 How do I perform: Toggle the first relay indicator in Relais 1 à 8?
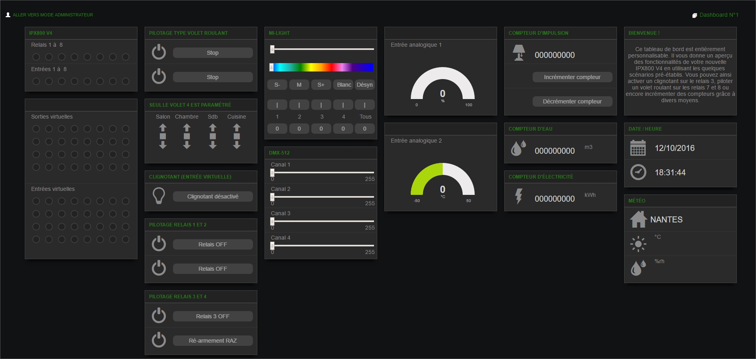click(36, 57)
